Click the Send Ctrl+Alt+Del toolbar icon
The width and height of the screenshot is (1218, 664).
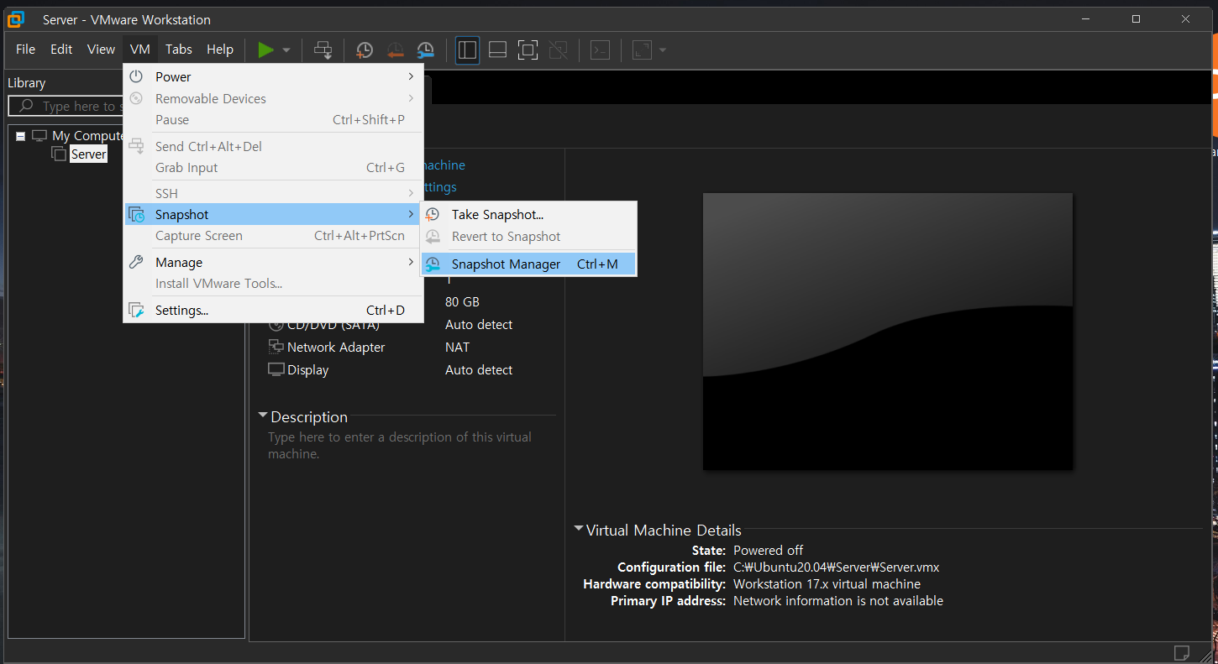tap(323, 50)
